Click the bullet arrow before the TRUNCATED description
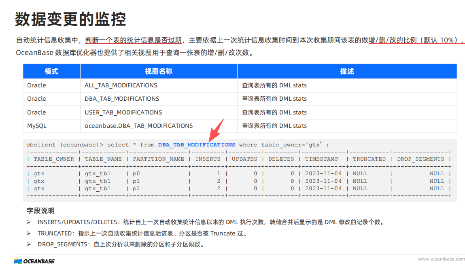Screen dimensions: 465x267 (x=29, y=233)
